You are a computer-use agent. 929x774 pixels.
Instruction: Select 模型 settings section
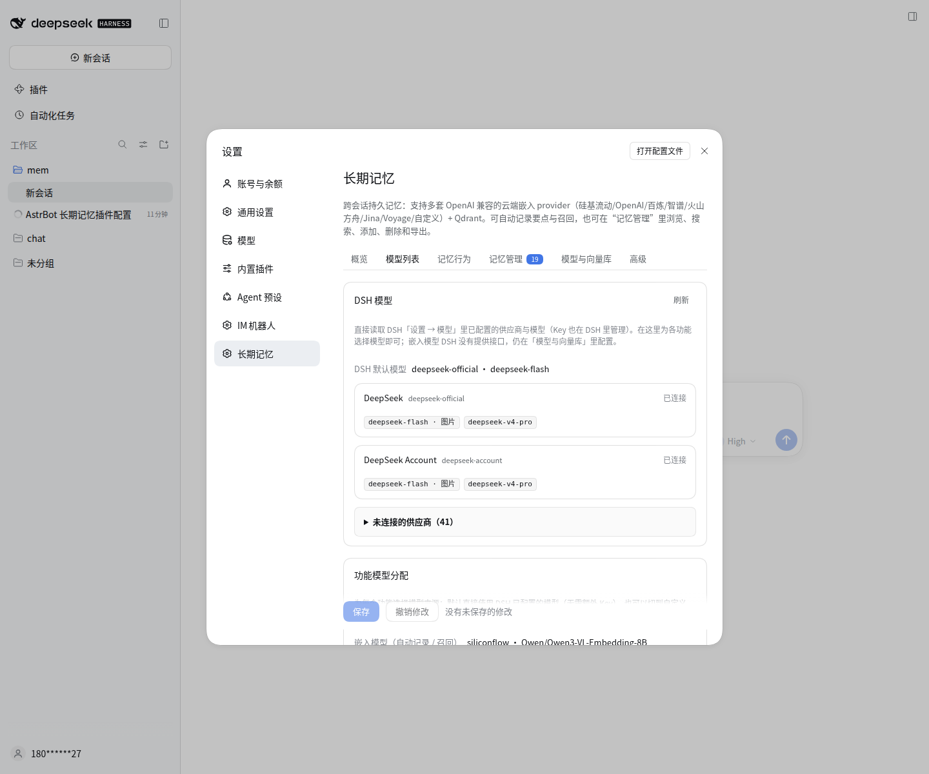click(x=267, y=241)
